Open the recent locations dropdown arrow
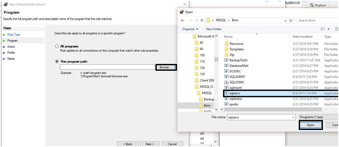Viewport: 339px width, 147px height. (196, 20)
